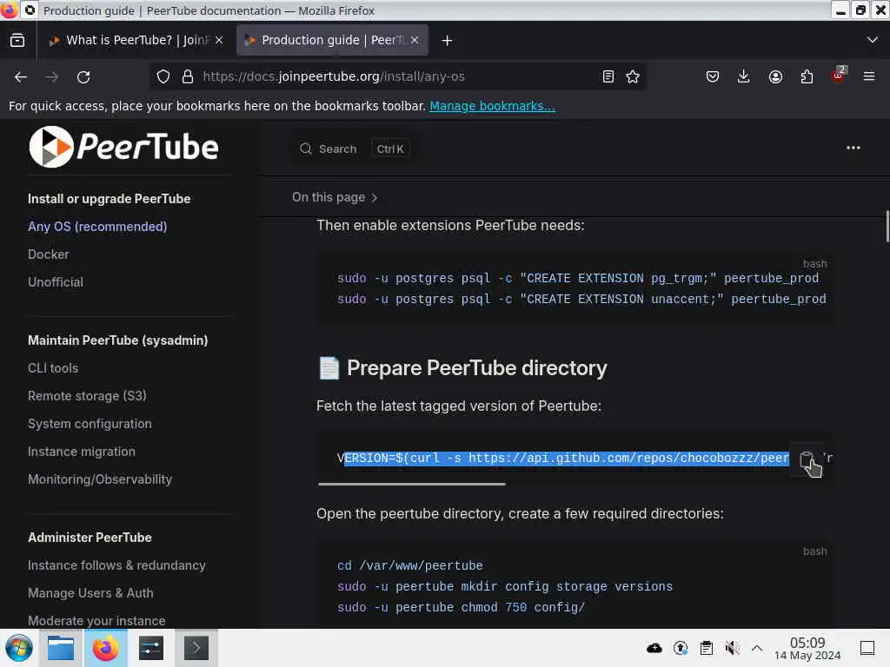This screenshot has height=667, width=890.
Task: Copy the VERSION curl command code
Action: click(807, 460)
